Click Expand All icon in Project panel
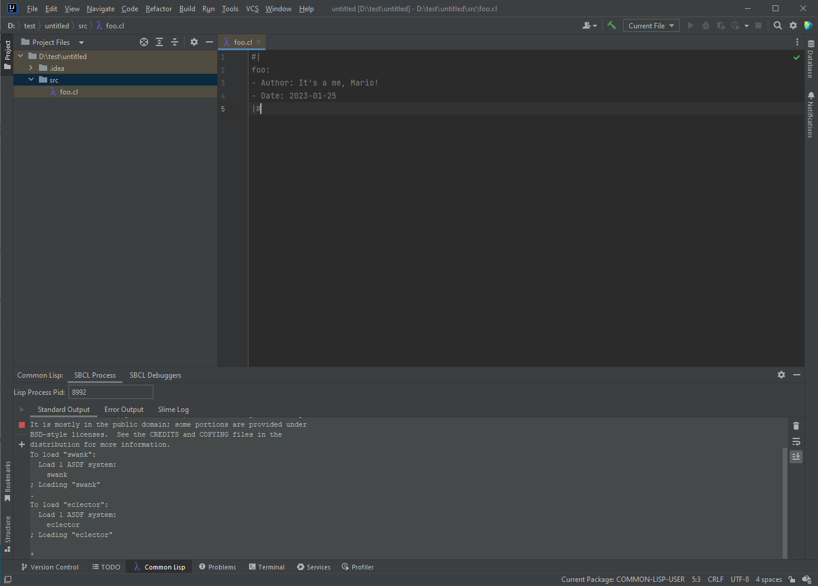Screen dimensions: 818x586 click(x=159, y=42)
